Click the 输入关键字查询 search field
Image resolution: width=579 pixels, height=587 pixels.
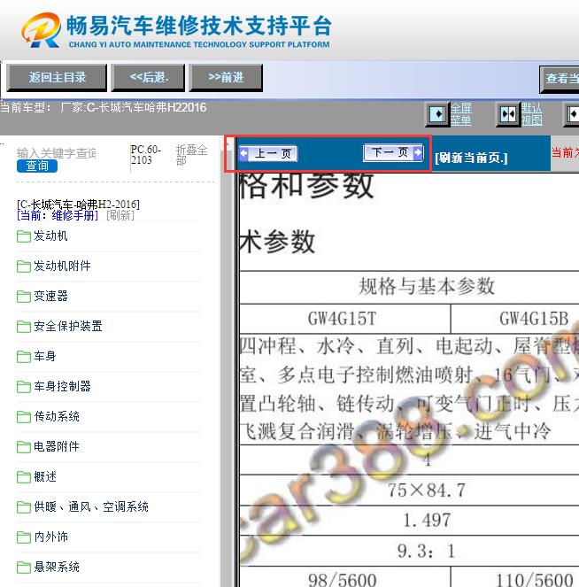click(x=57, y=153)
